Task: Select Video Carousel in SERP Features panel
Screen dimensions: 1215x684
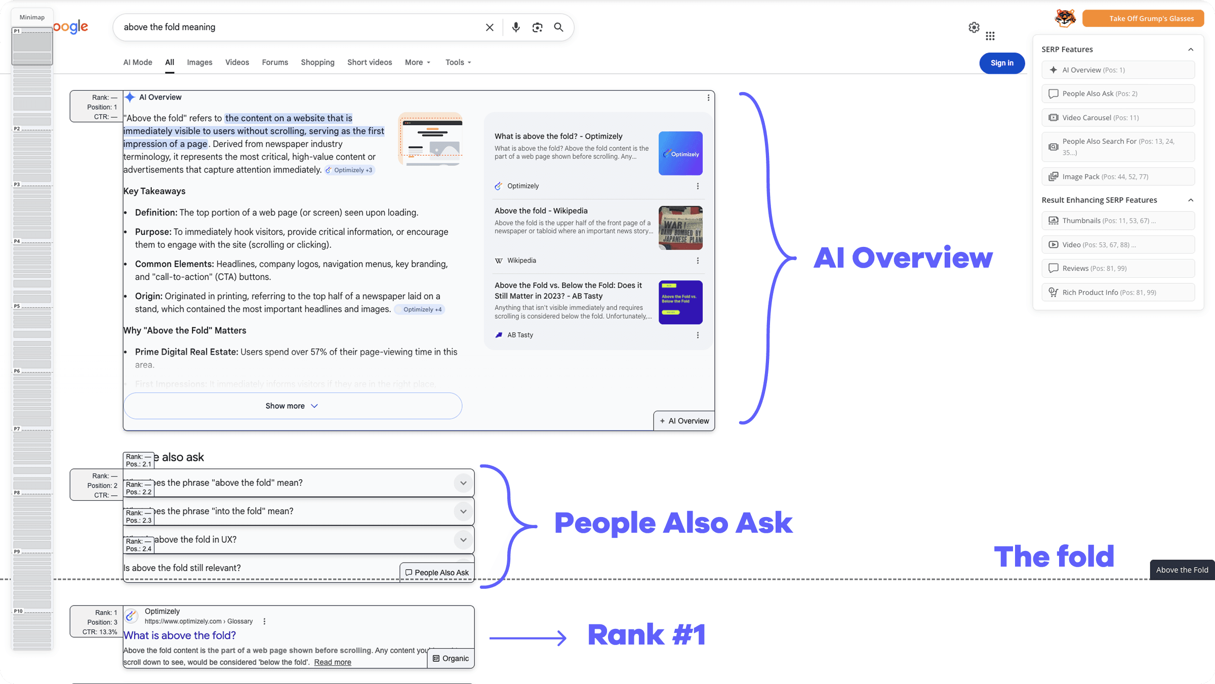Action: tap(1118, 117)
